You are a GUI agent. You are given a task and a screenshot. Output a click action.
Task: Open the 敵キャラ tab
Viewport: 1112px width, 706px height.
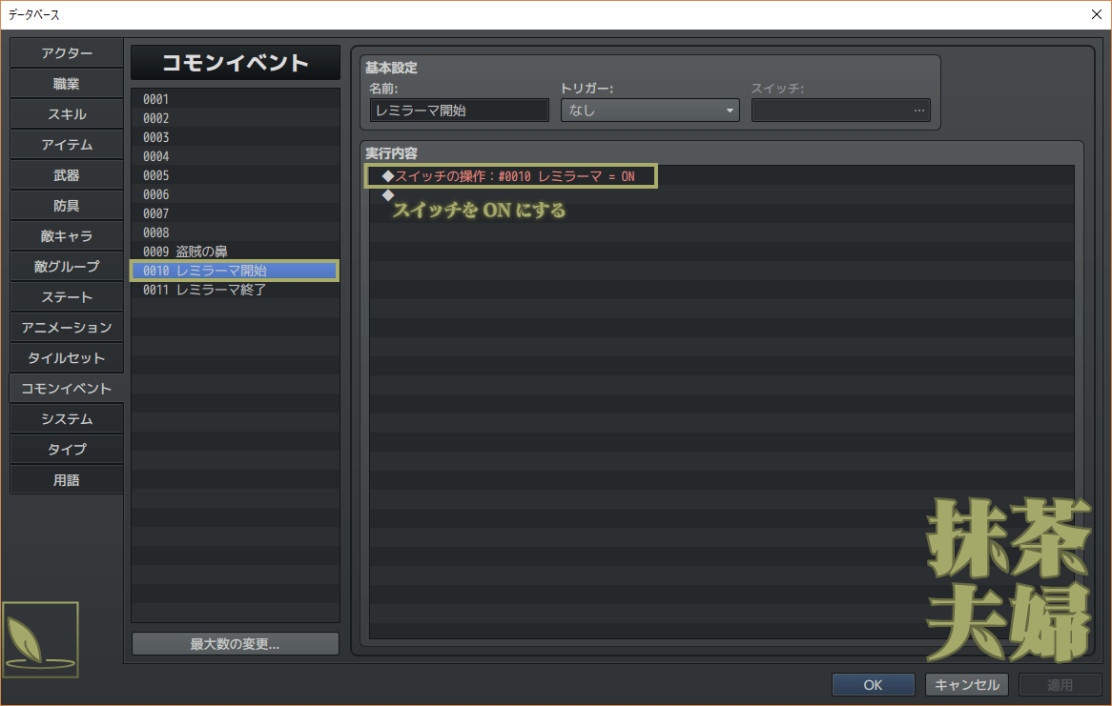[67, 236]
